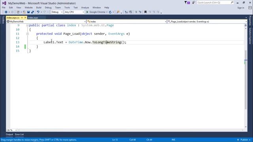Image resolution: width=253 pixels, height=142 pixels.
Task: Click the decrease indent toolbar icon
Action: coord(126,12)
